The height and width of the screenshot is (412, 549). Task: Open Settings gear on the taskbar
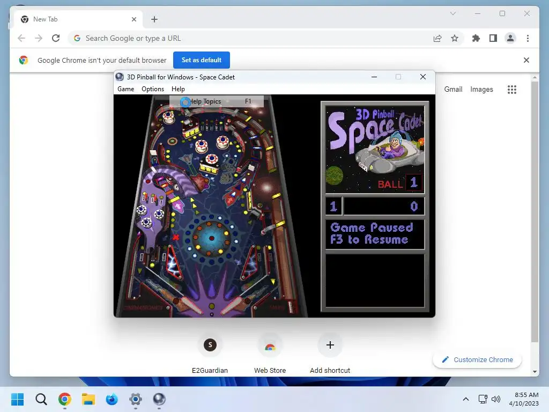tap(136, 399)
